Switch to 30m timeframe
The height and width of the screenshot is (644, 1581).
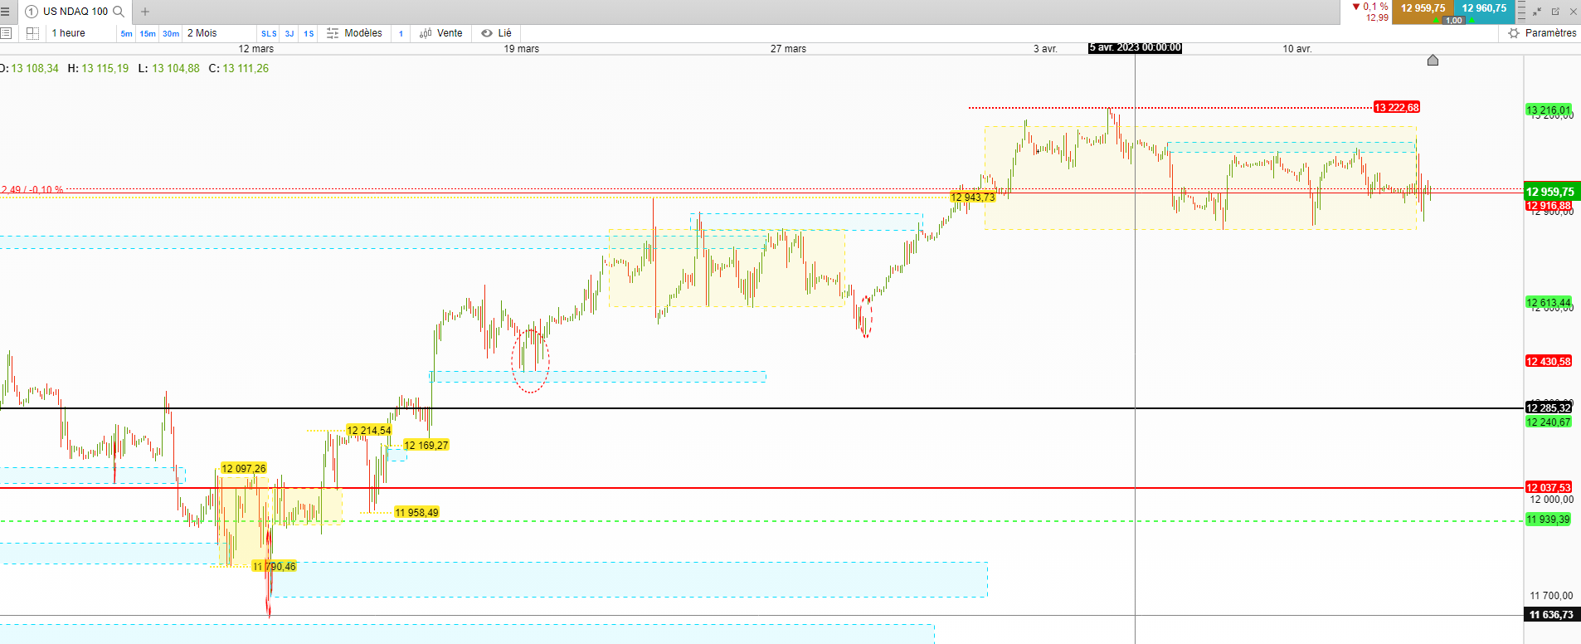click(171, 34)
